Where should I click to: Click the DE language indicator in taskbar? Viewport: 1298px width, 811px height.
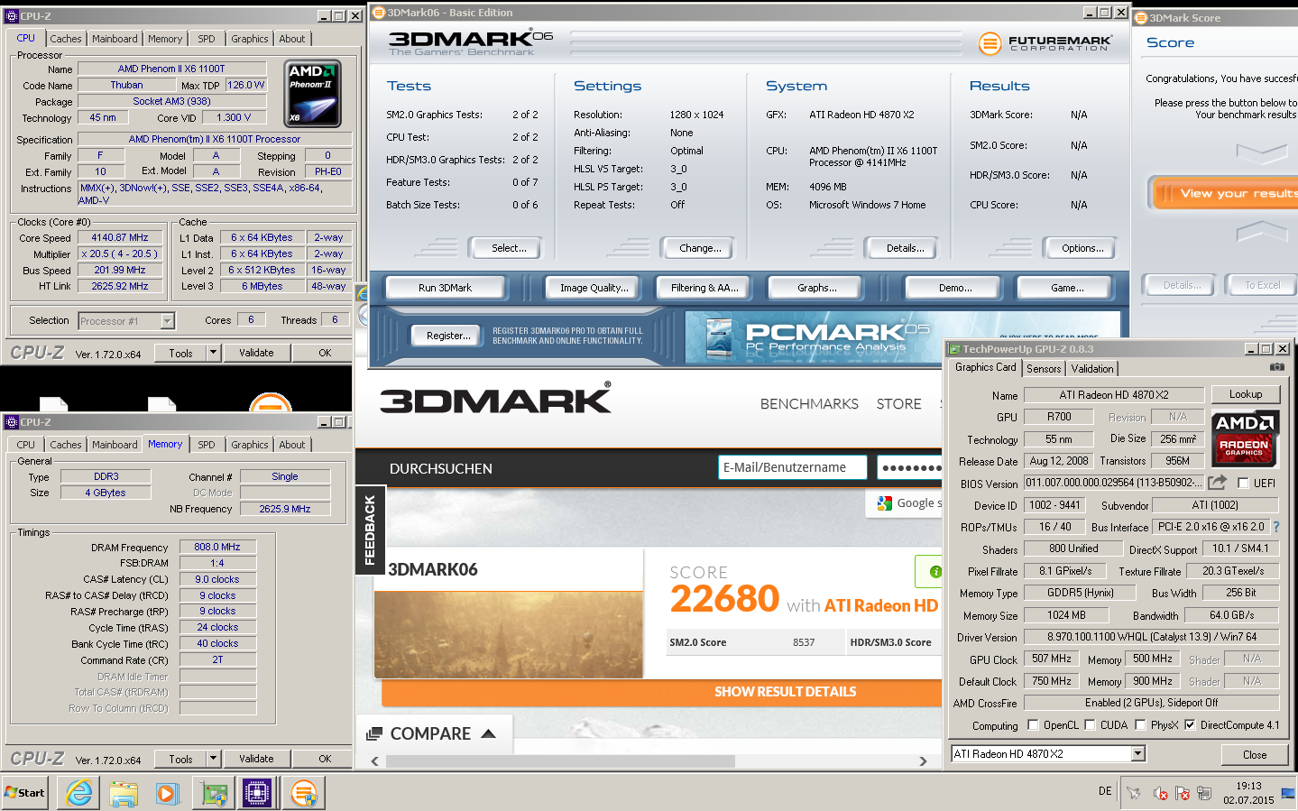pyautogui.click(x=1105, y=791)
